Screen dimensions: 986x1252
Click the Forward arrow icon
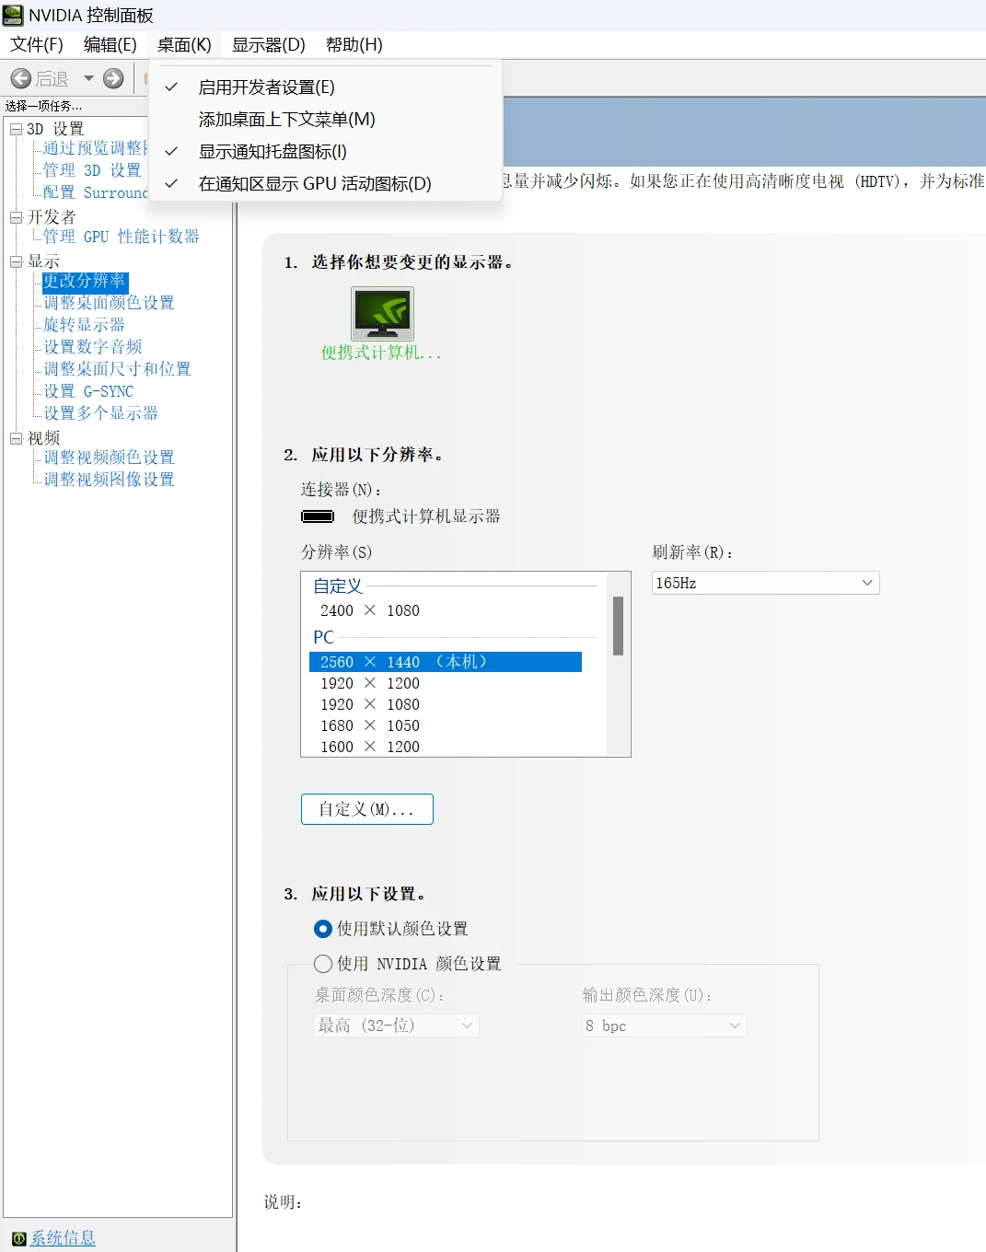pos(113,78)
